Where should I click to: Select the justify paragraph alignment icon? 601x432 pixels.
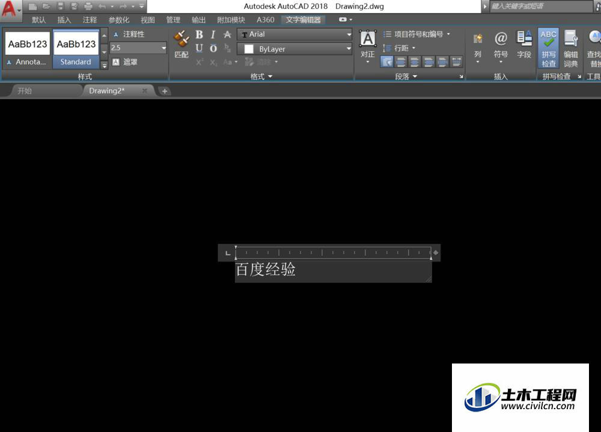442,62
